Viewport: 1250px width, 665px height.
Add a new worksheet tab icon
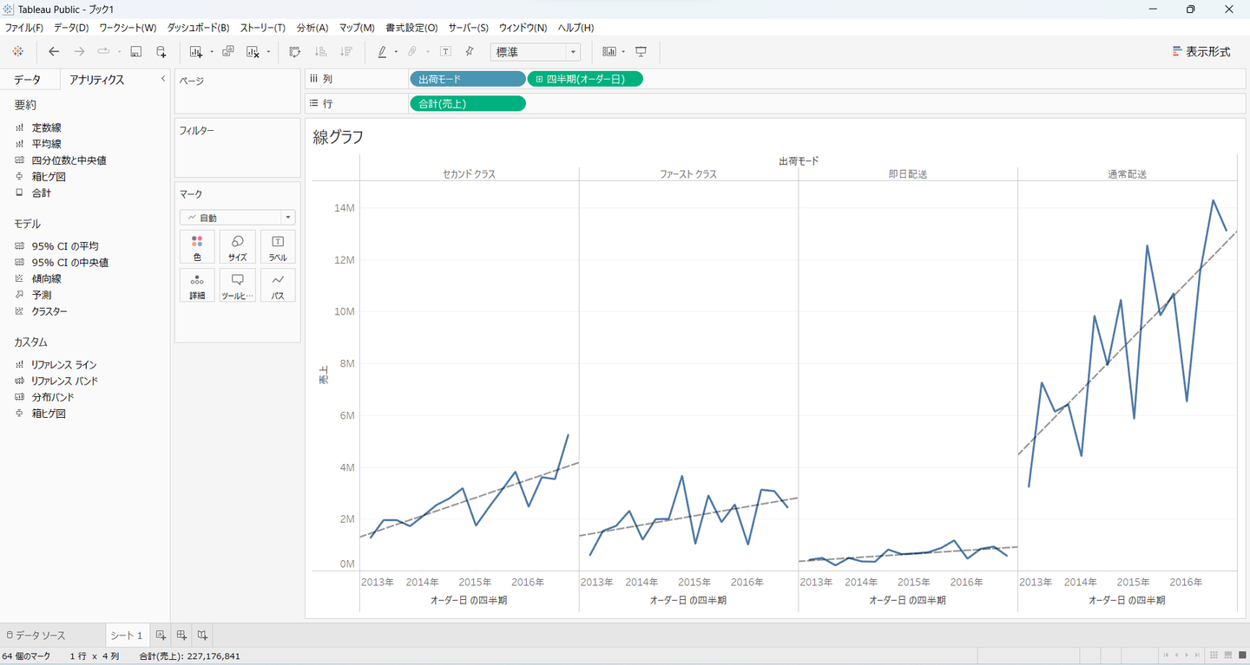[x=161, y=636]
